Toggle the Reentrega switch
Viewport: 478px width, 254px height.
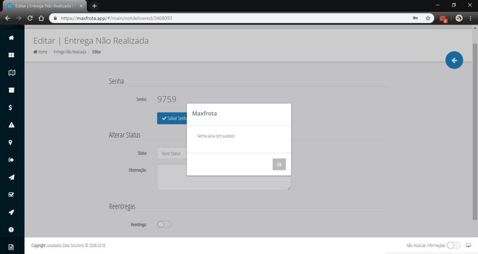(x=164, y=225)
